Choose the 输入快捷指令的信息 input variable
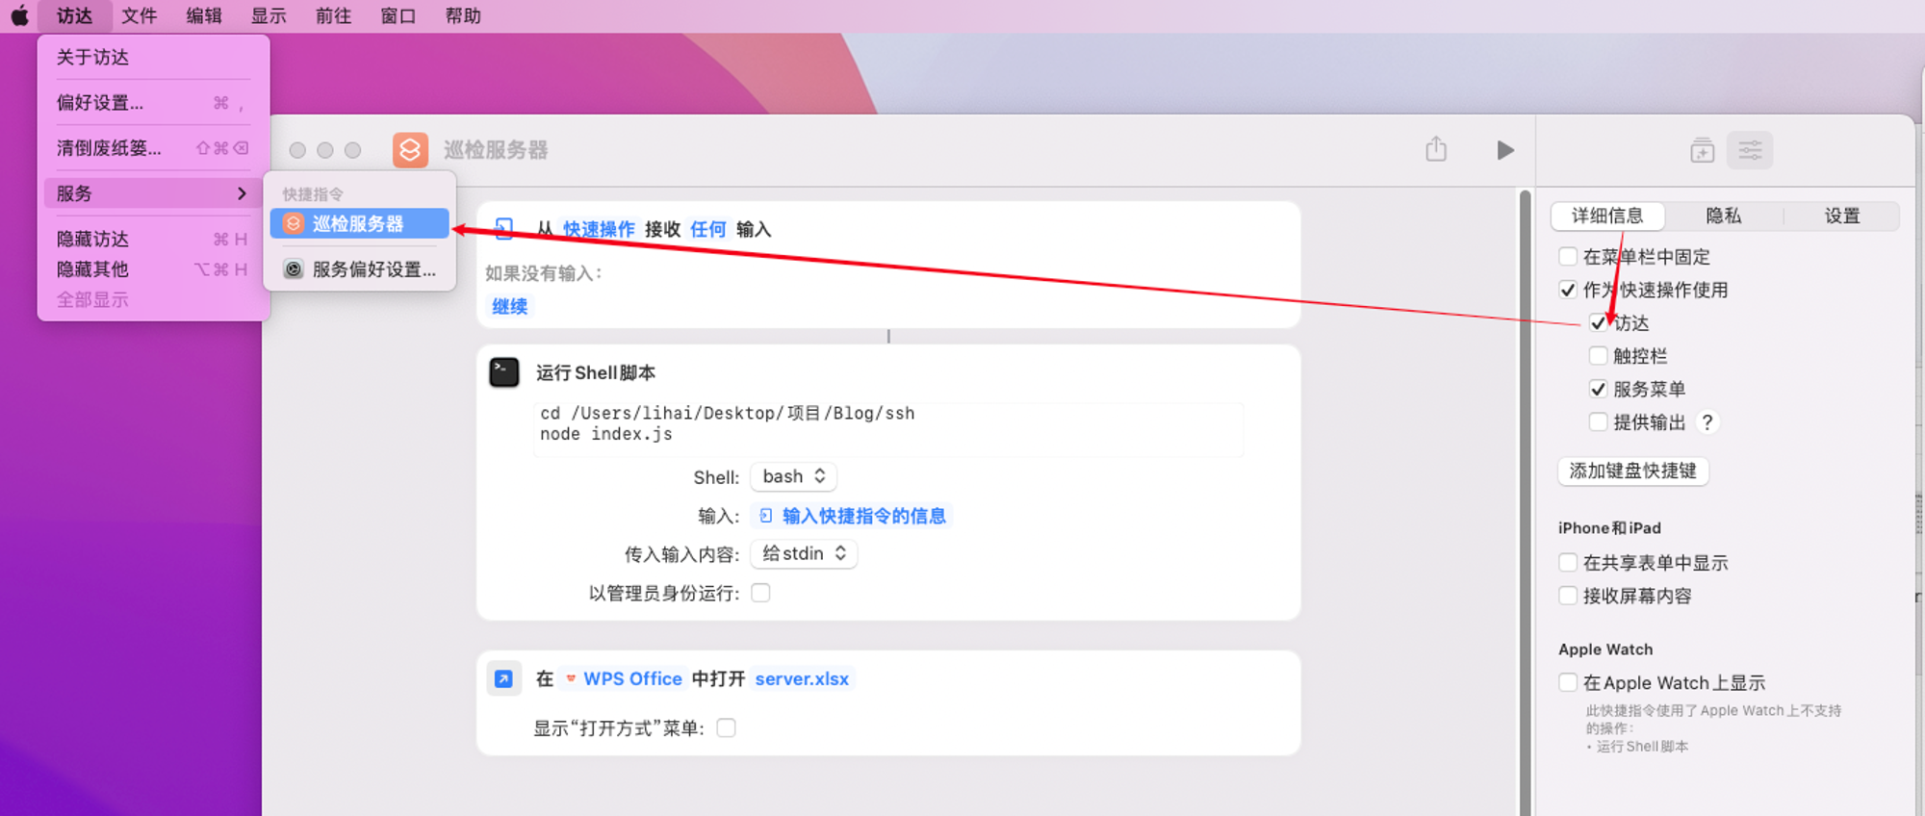Viewport: 1925px width, 816px height. [x=853, y=516]
